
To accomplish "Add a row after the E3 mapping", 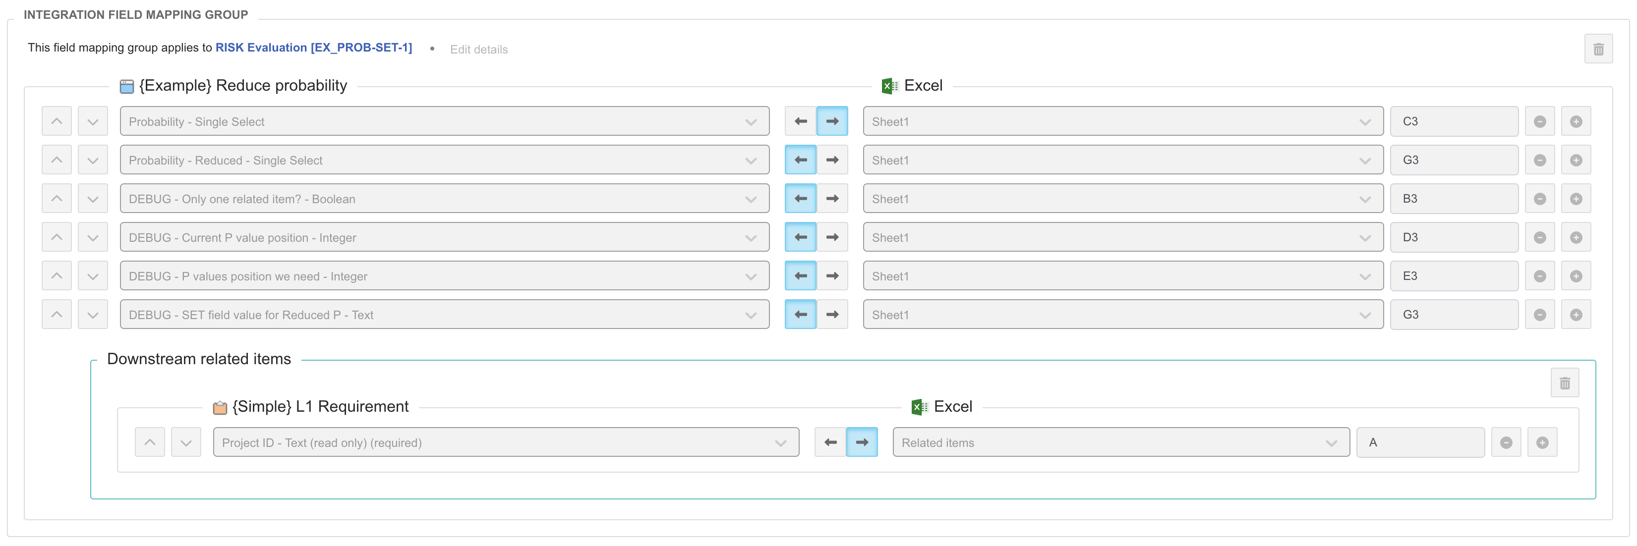I will click(1576, 276).
